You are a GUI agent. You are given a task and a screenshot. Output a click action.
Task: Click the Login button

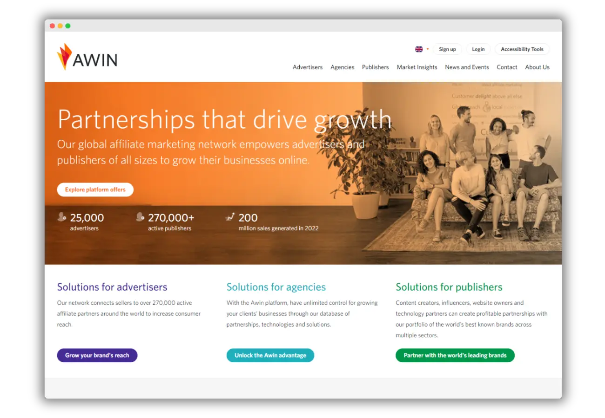[478, 49]
